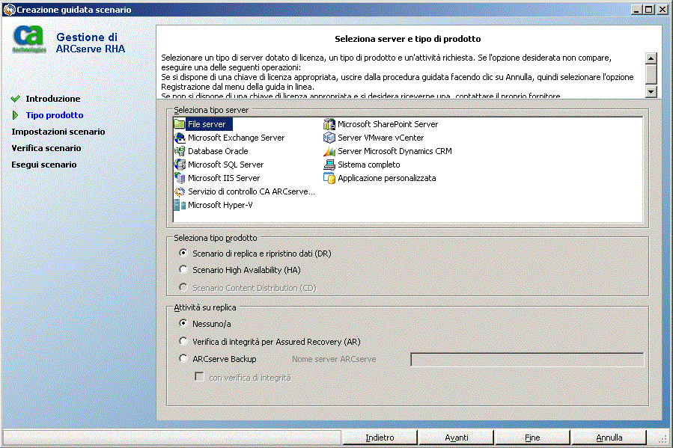673x448 pixels.
Task: Click the green arrow beside Tipo prodotto
Action: [16, 115]
